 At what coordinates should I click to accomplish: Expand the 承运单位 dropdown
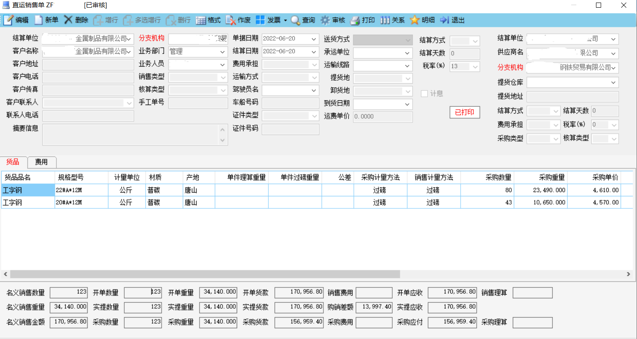(408, 53)
